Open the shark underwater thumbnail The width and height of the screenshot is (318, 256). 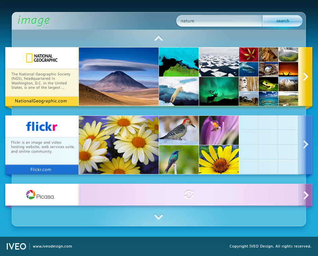[x=249, y=69]
